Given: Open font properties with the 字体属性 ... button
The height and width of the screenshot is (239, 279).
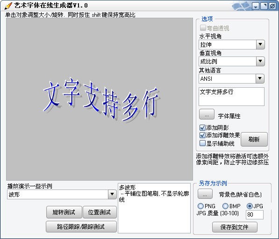Looking at the screenshot, I should [207, 114].
